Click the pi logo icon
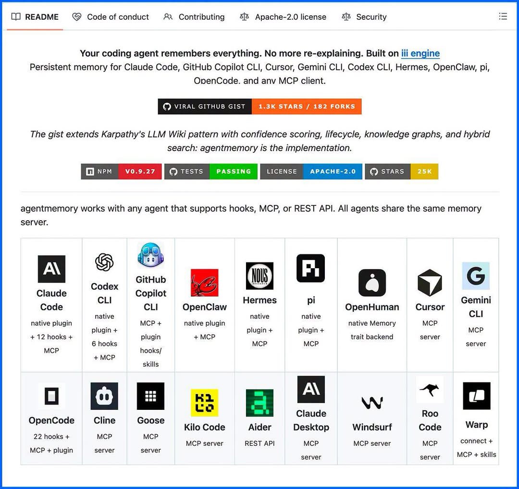 pos(311,268)
